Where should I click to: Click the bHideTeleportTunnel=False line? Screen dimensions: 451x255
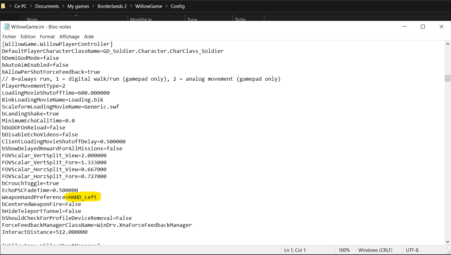pyautogui.click(x=42, y=211)
